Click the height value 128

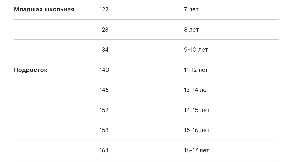coord(104,30)
